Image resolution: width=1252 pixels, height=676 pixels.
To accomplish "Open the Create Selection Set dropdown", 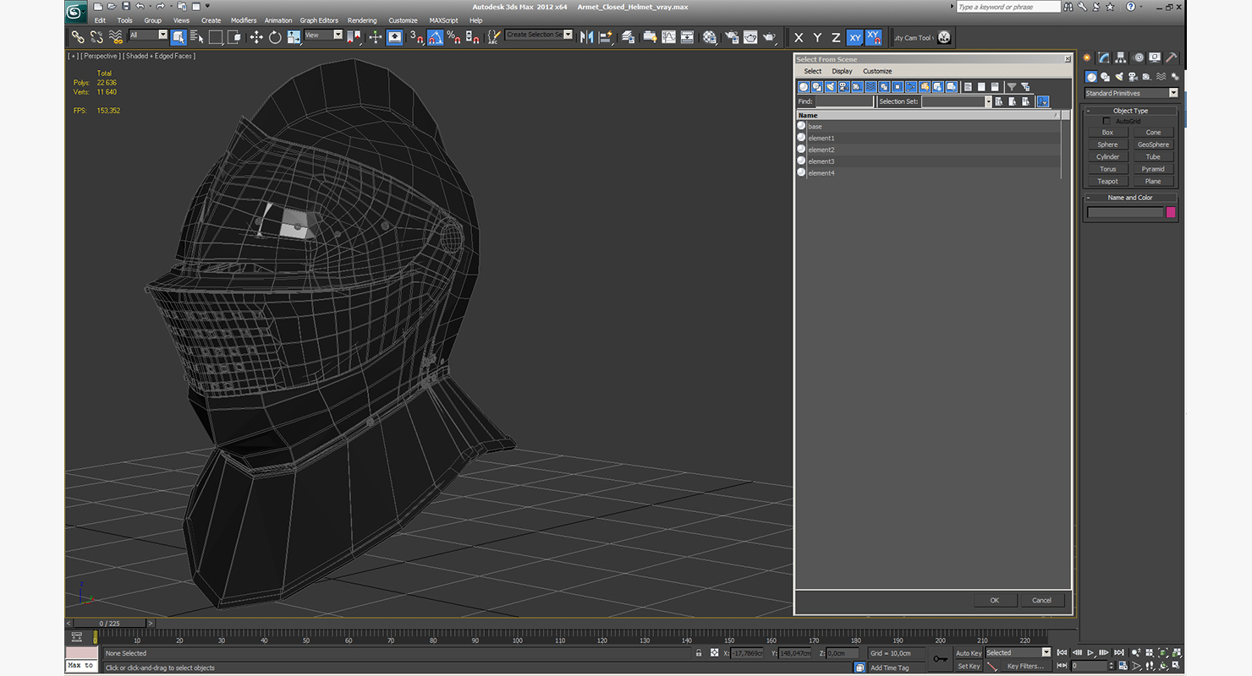I will coord(539,35).
